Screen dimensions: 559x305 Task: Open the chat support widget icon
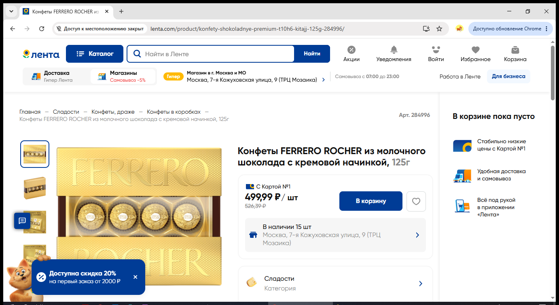pos(22,221)
